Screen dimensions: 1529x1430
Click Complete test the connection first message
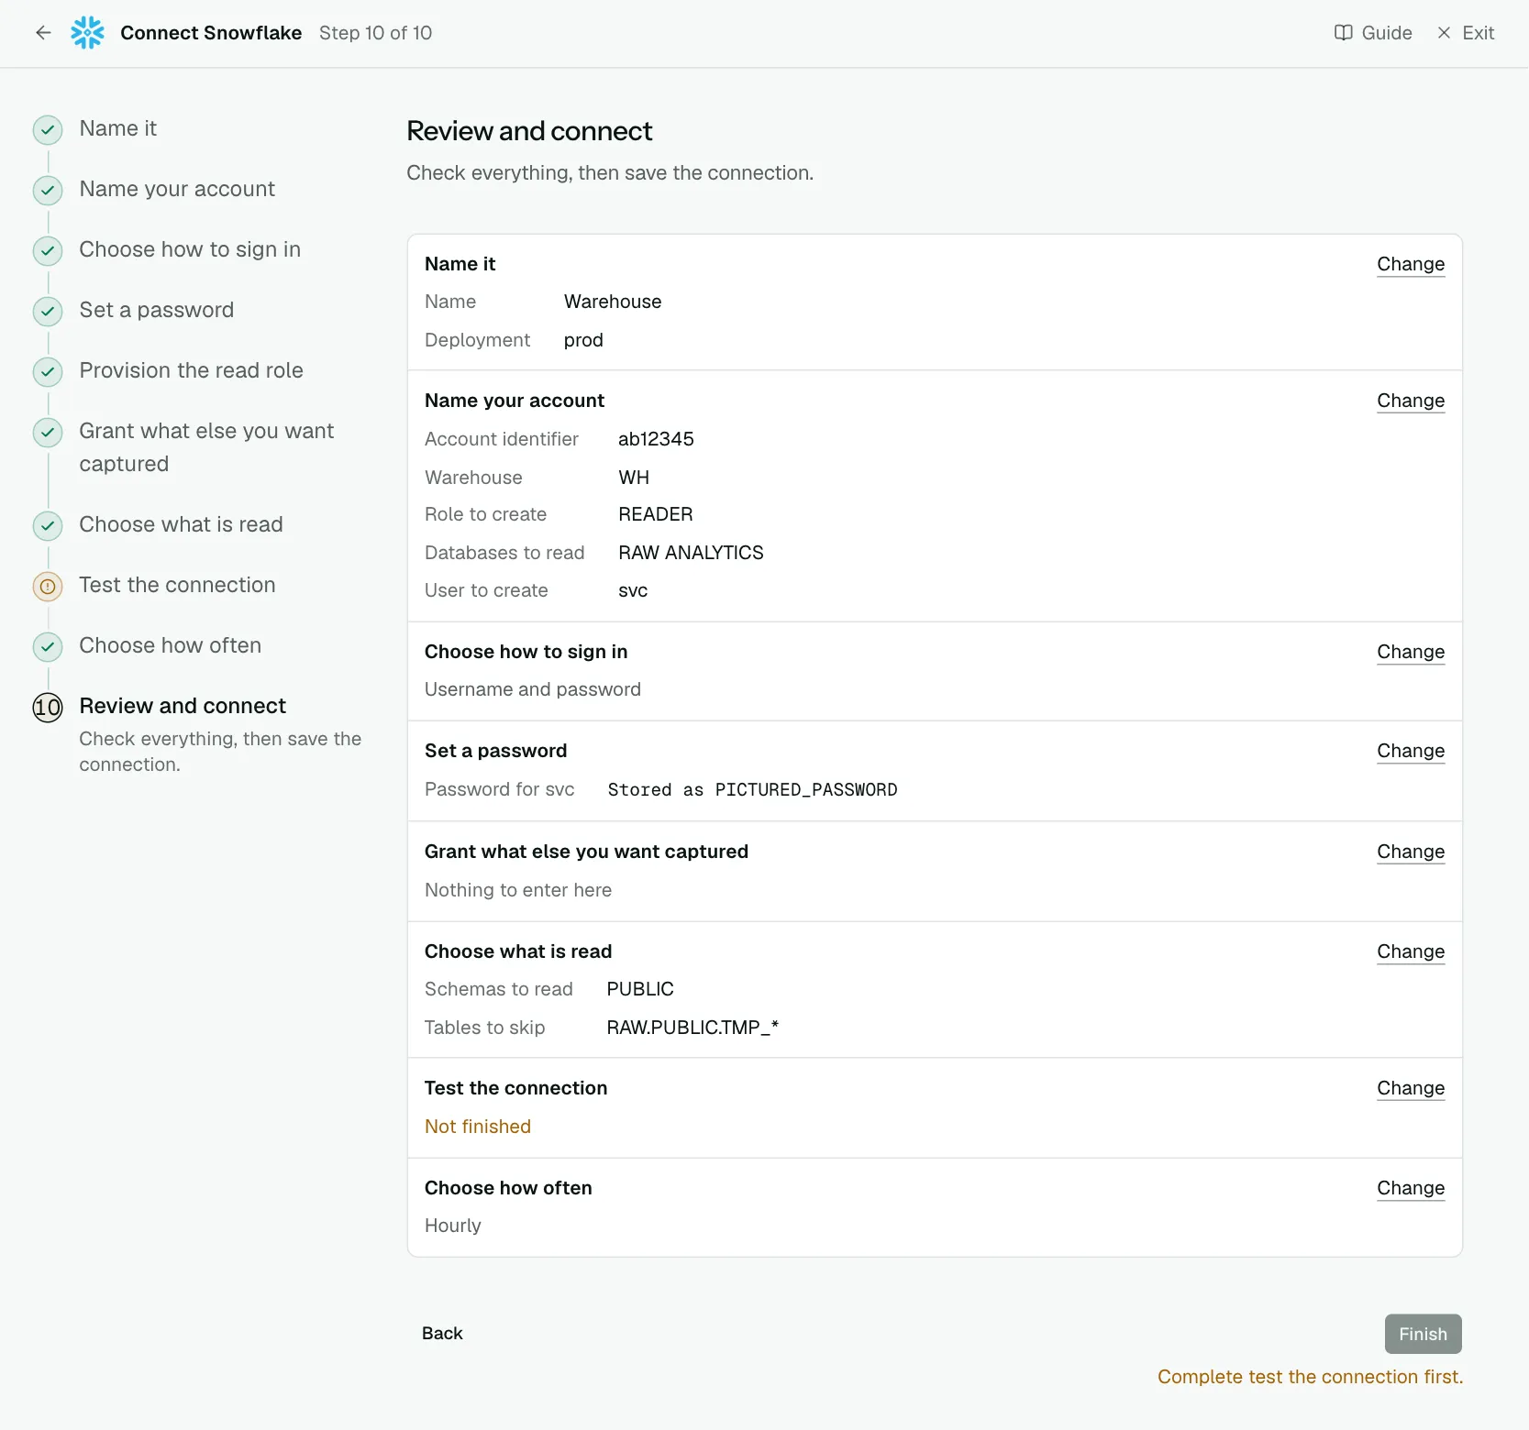(x=1310, y=1377)
